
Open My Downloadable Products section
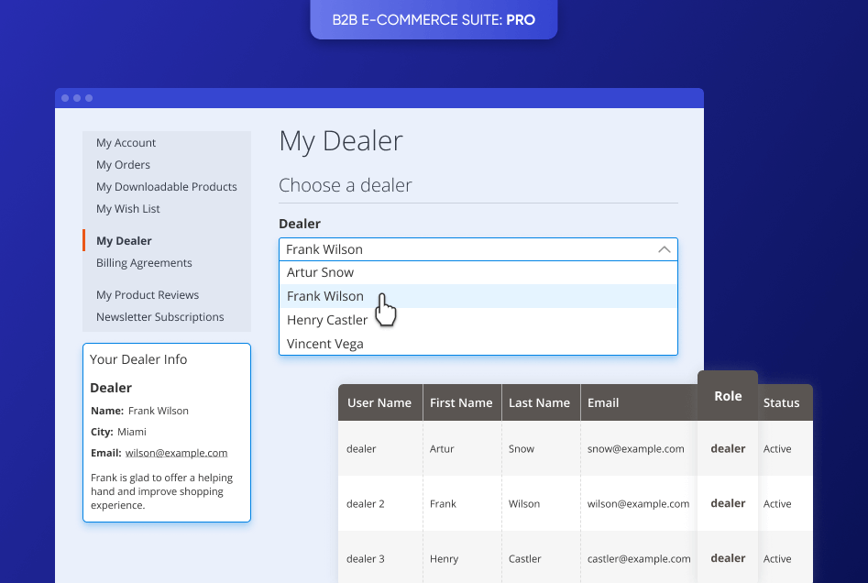167,186
